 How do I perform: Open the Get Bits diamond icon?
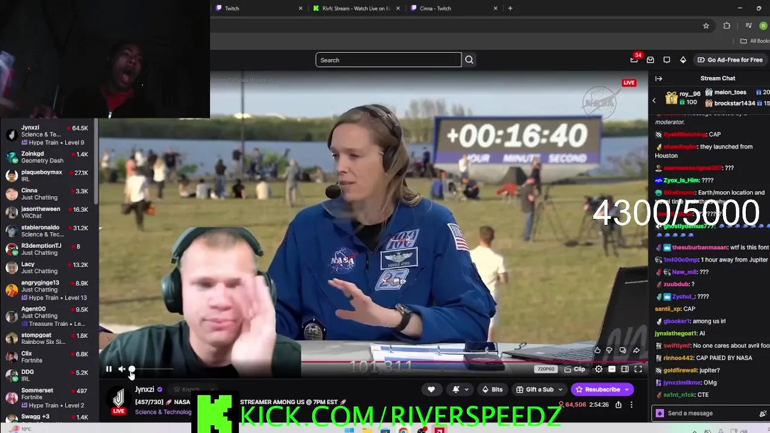(683, 60)
